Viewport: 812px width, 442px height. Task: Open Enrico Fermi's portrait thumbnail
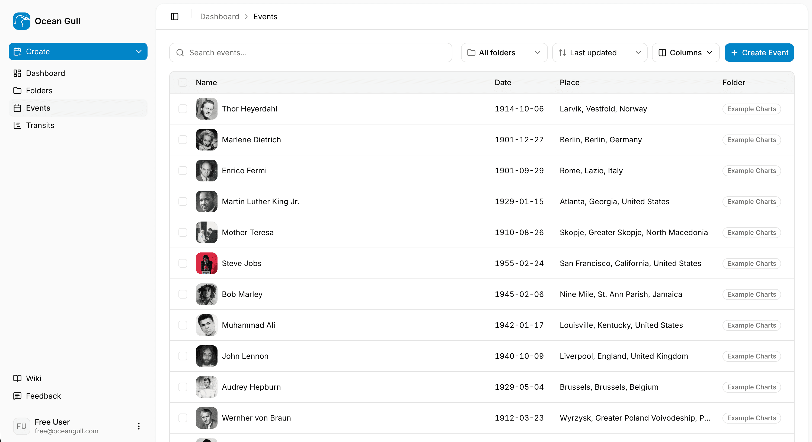pos(206,171)
